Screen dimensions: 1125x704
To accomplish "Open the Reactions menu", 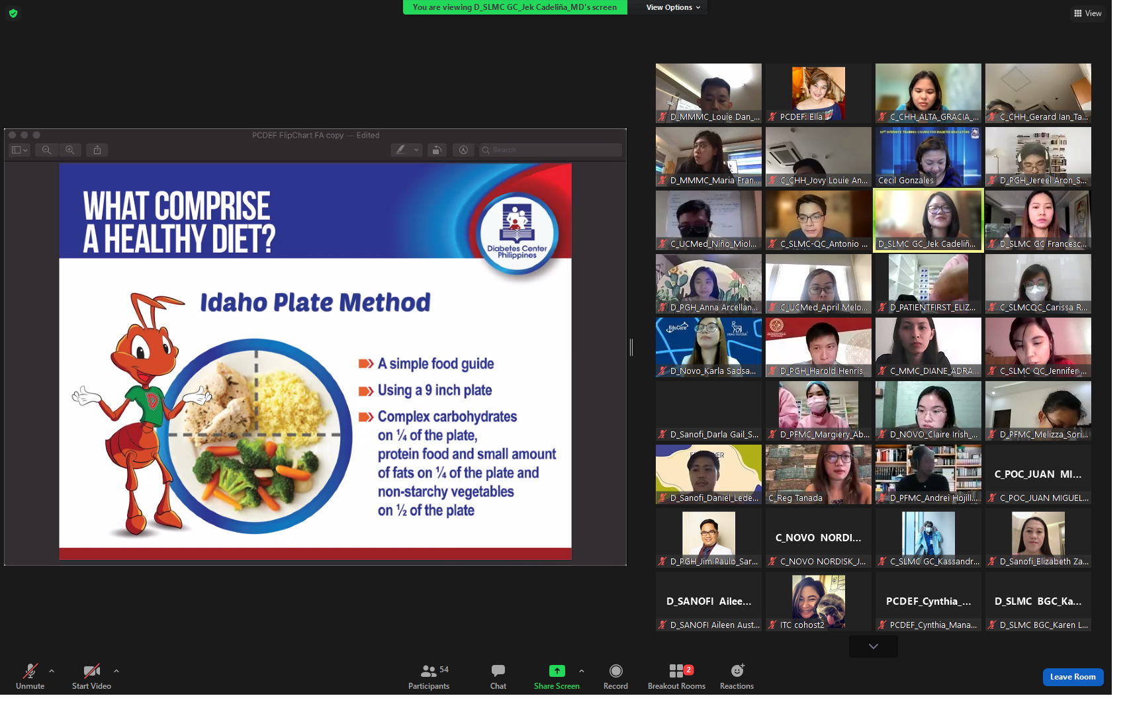I will coord(737,677).
